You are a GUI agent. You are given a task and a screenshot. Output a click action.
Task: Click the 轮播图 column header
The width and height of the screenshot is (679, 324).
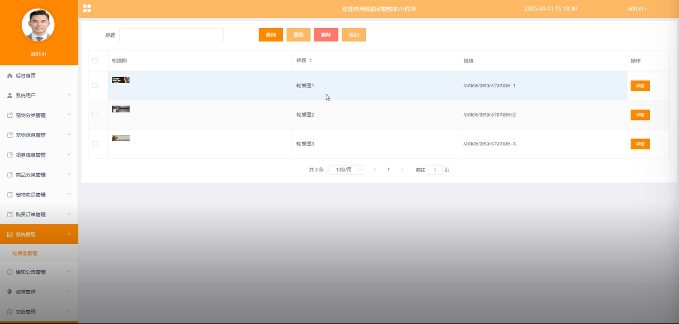(x=119, y=61)
